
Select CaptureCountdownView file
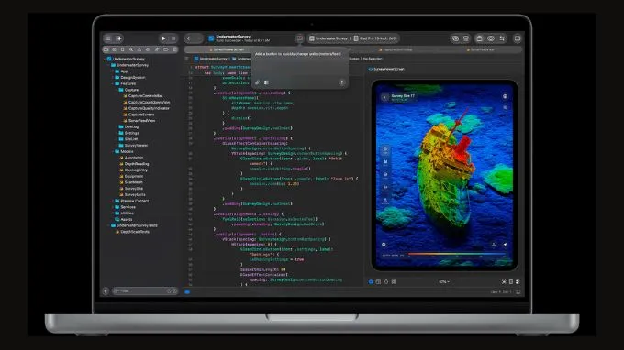tap(146, 102)
